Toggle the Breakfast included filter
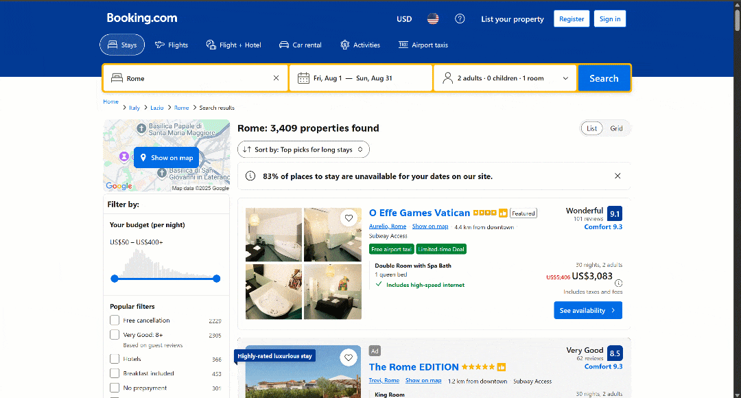Screen dimensions: 741x398 pyautogui.click(x=115, y=373)
